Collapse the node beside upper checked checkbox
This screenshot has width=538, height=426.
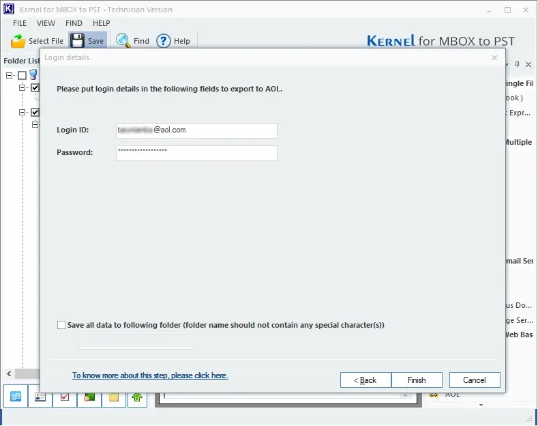click(23, 87)
